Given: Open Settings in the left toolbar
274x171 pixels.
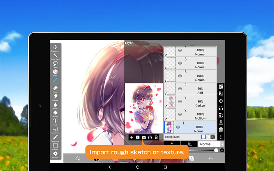Looking at the screenshot, I should click(x=55, y=155).
